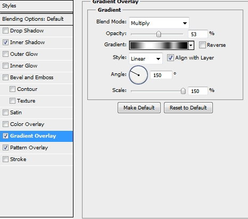Click the Scale slider handle
Image resolution: width=248 pixels, height=219 pixels.
[x=183, y=91]
